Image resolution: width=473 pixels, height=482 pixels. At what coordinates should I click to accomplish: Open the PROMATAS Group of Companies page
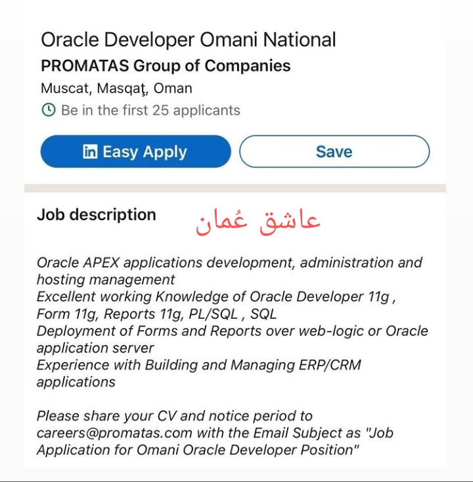click(166, 66)
